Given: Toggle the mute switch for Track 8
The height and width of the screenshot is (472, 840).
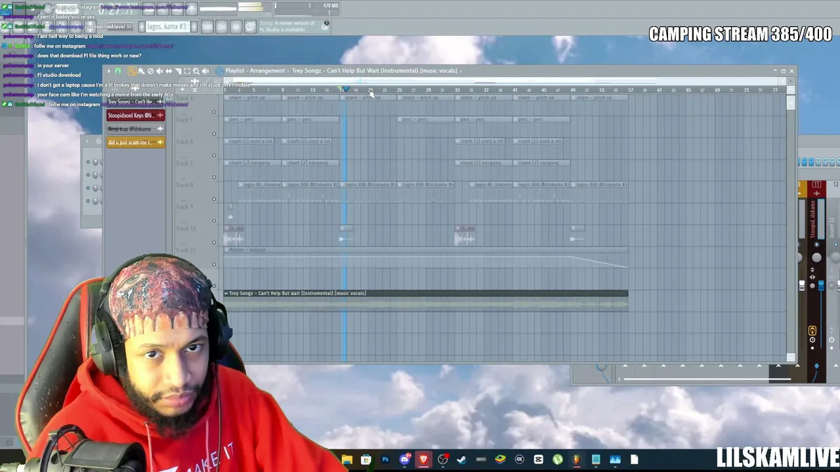Looking at the screenshot, I should (214, 199).
